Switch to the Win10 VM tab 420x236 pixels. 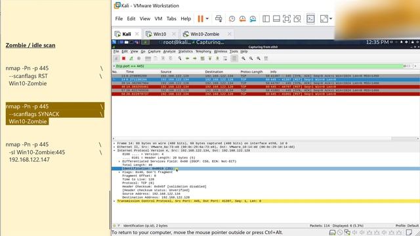tap(159, 34)
